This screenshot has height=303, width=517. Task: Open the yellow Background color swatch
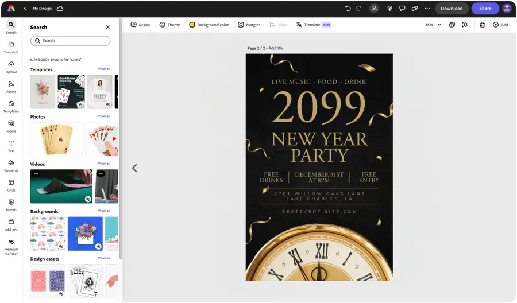pos(192,25)
